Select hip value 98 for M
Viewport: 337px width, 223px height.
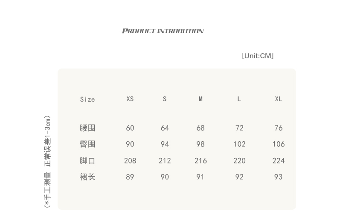click(200, 144)
